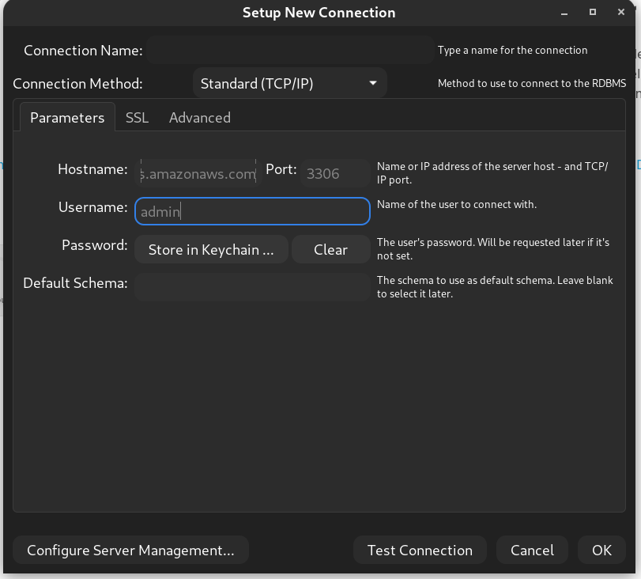Click the Connection Name text field
Image resolution: width=641 pixels, height=579 pixels.
point(290,51)
